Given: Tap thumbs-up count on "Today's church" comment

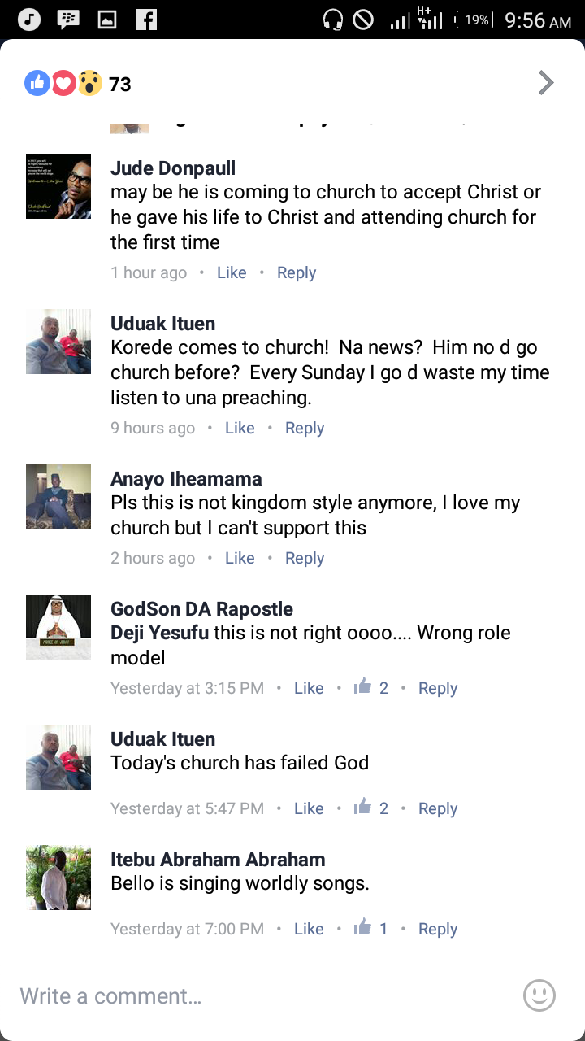Looking at the screenshot, I should [x=371, y=808].
